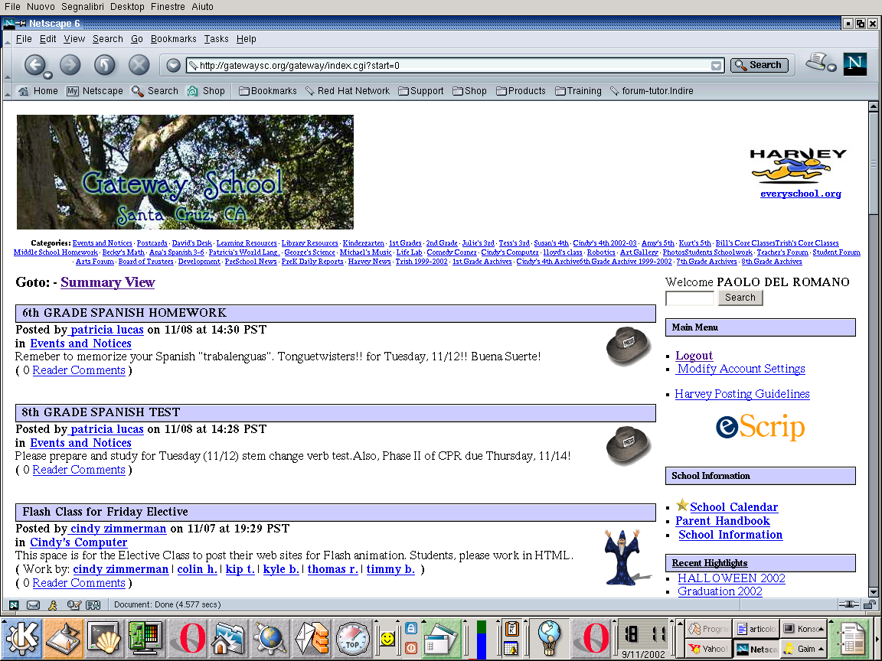Switch to the Yahoo! taskbar window
882x661 pixels.
tap(708, 649)
